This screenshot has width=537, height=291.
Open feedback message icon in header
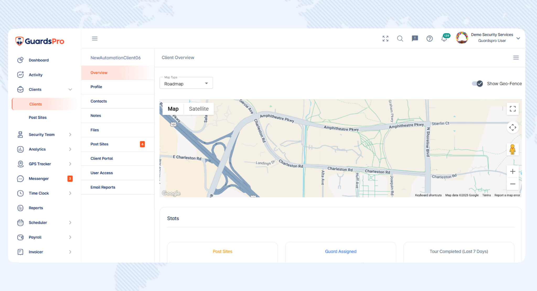click(x=415, y=39)
